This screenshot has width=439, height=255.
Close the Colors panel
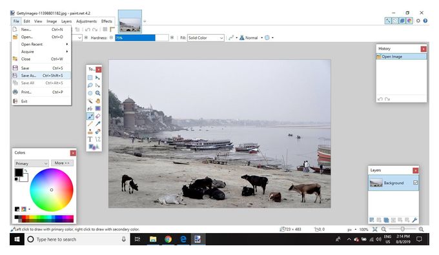click(x=73, y=153)
